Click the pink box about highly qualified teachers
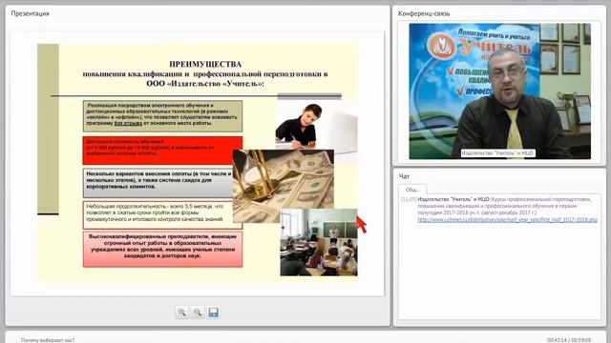Viewport: 611px width, 343px height. pos(162,250)
